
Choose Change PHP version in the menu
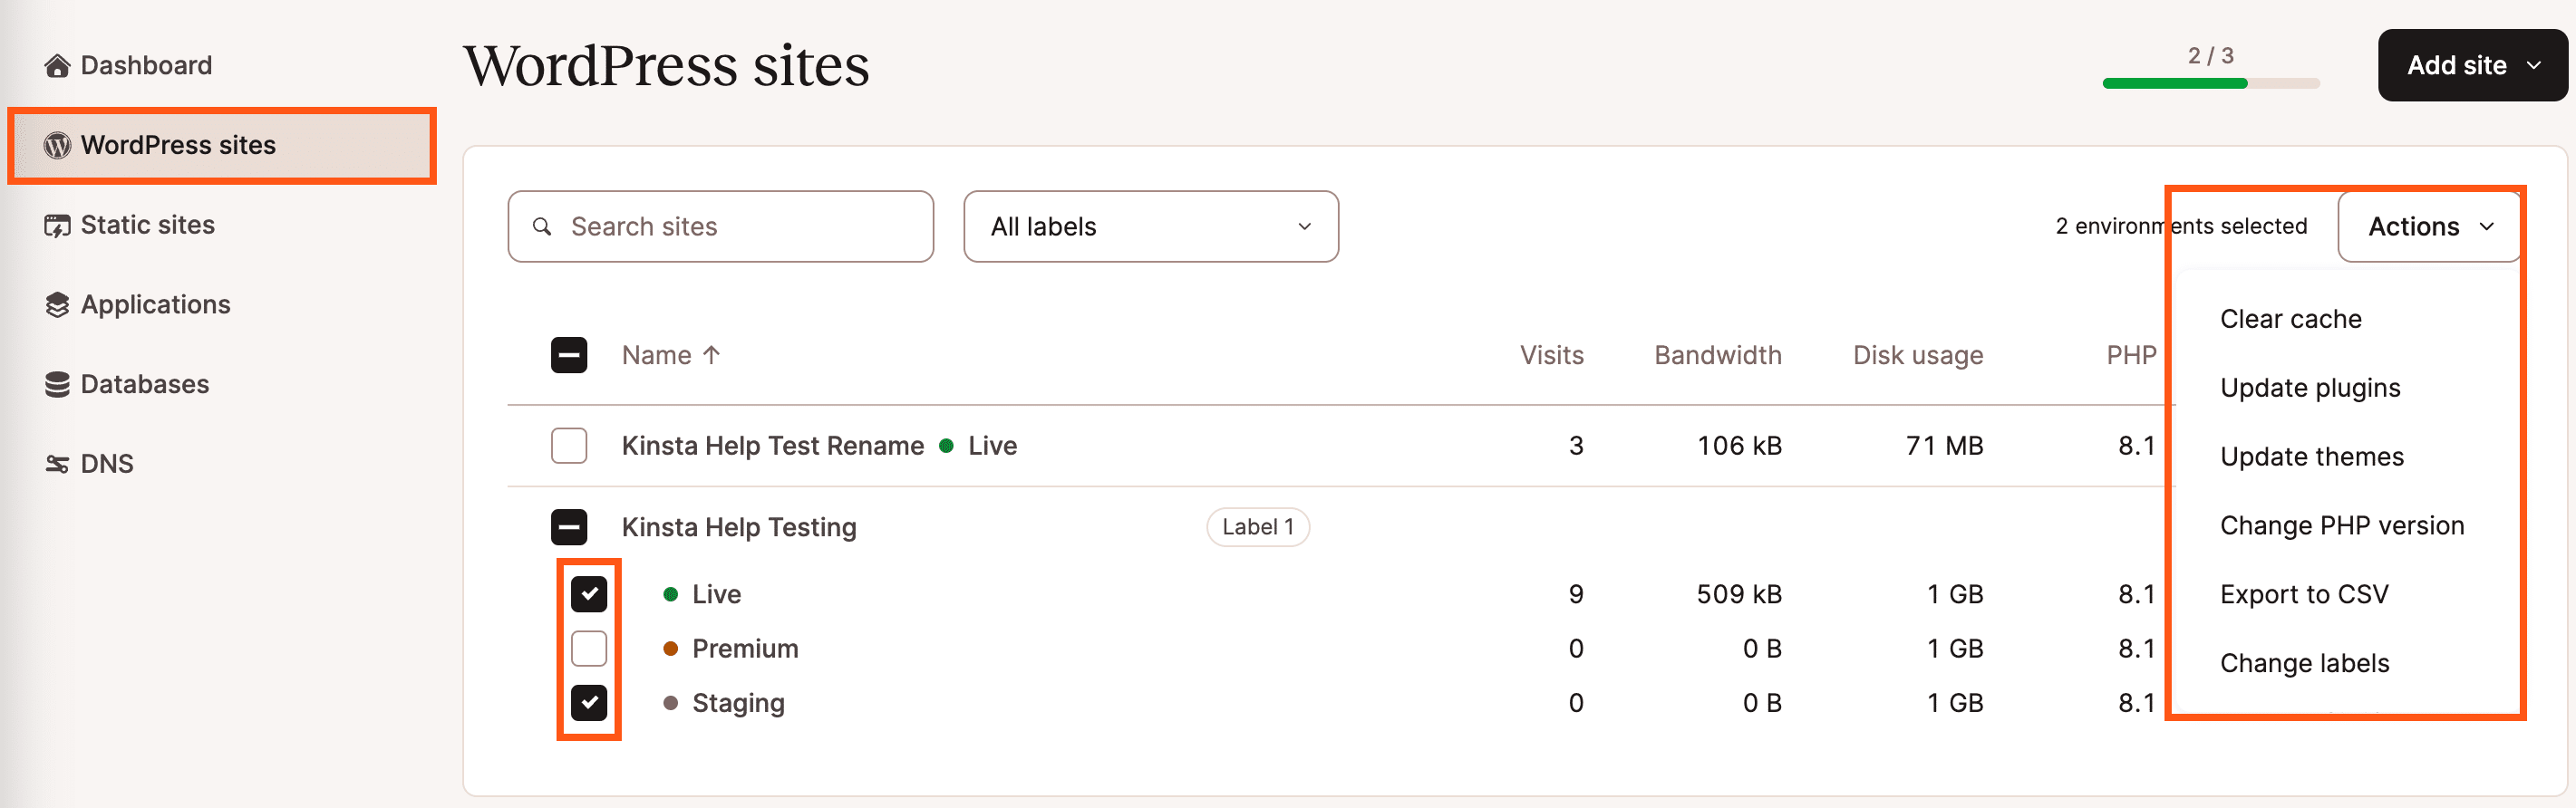pyautogui.click(x=2343, y=524)
